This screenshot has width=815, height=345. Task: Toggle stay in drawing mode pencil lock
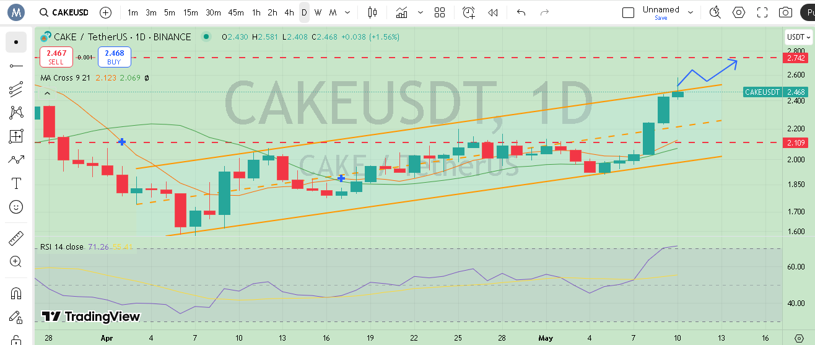[16, 317]
